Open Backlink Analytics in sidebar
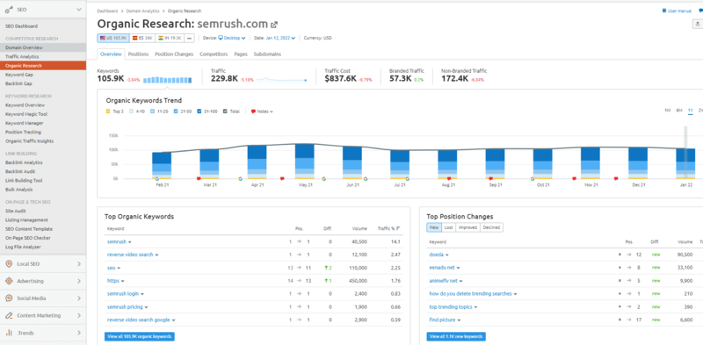Image resolution: width=703 pixels, height=345 pixels. [24, 162]
